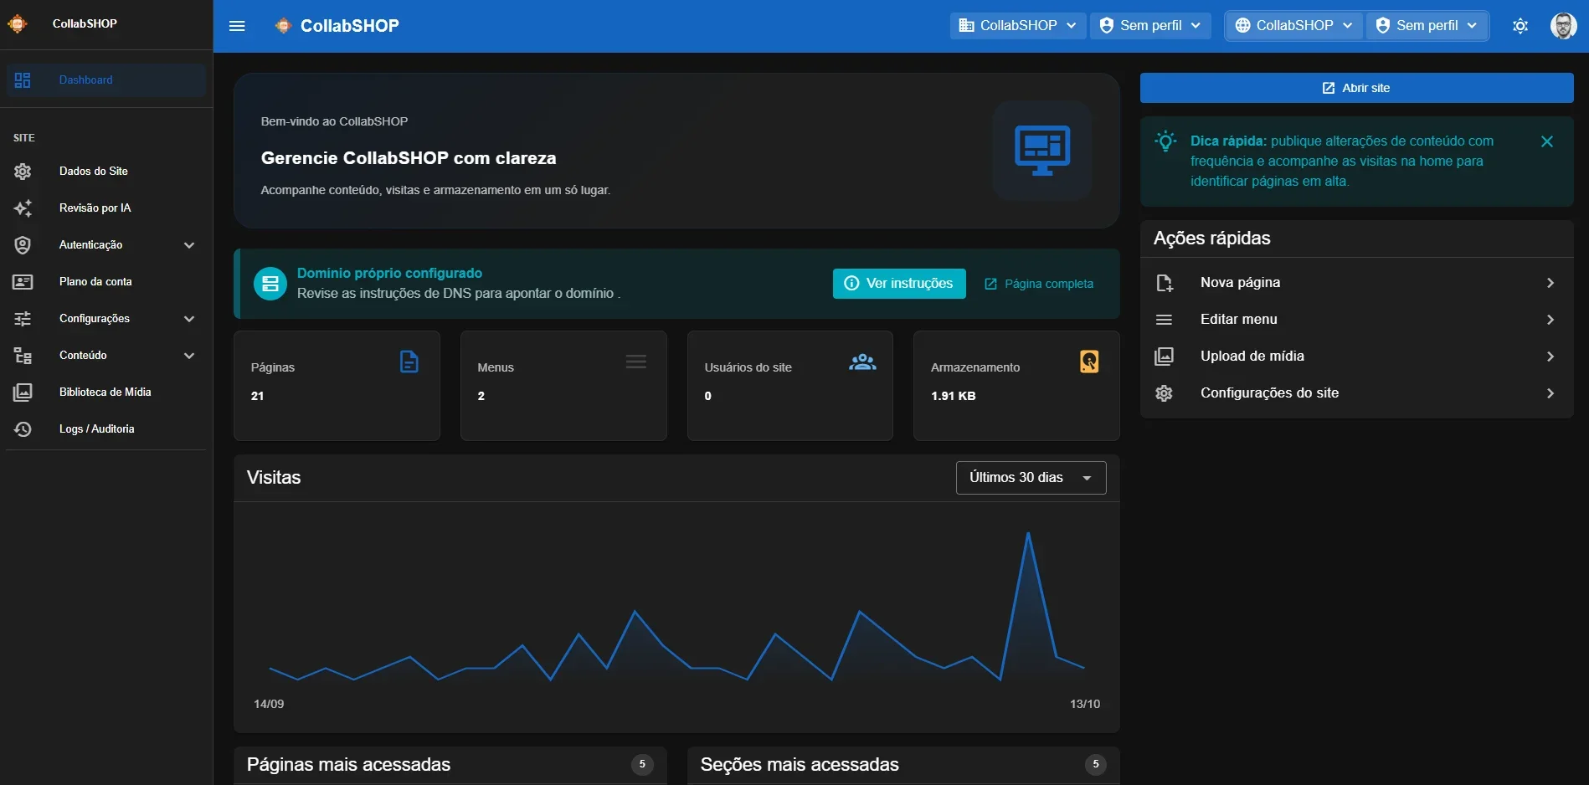Click the Biblioteca de Mídia image icon
This screenshot has width=1589, height=785.
click(23, 392)
